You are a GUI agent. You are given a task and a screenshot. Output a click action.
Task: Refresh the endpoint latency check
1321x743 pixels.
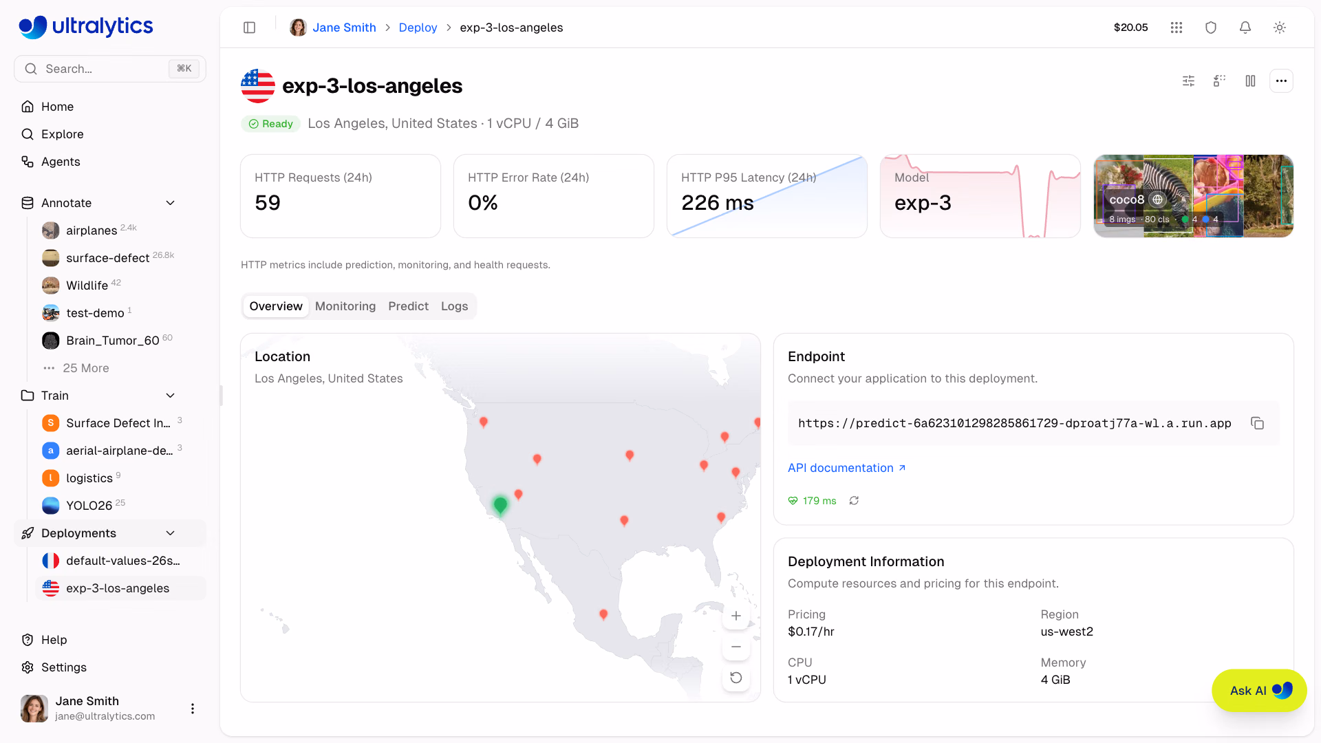coord(854,501)
